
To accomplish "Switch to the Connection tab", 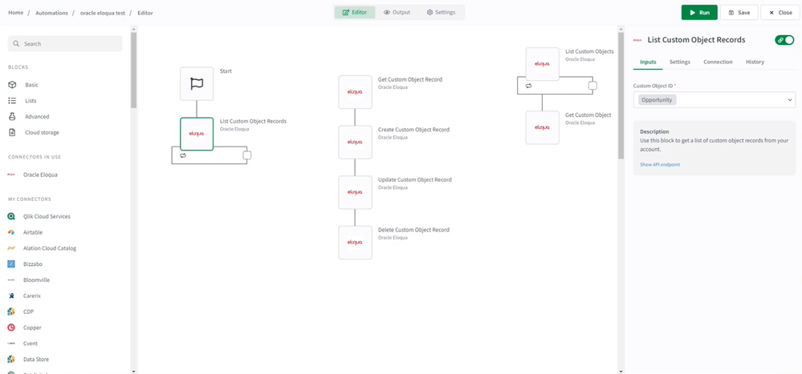I will click(718, 62).
